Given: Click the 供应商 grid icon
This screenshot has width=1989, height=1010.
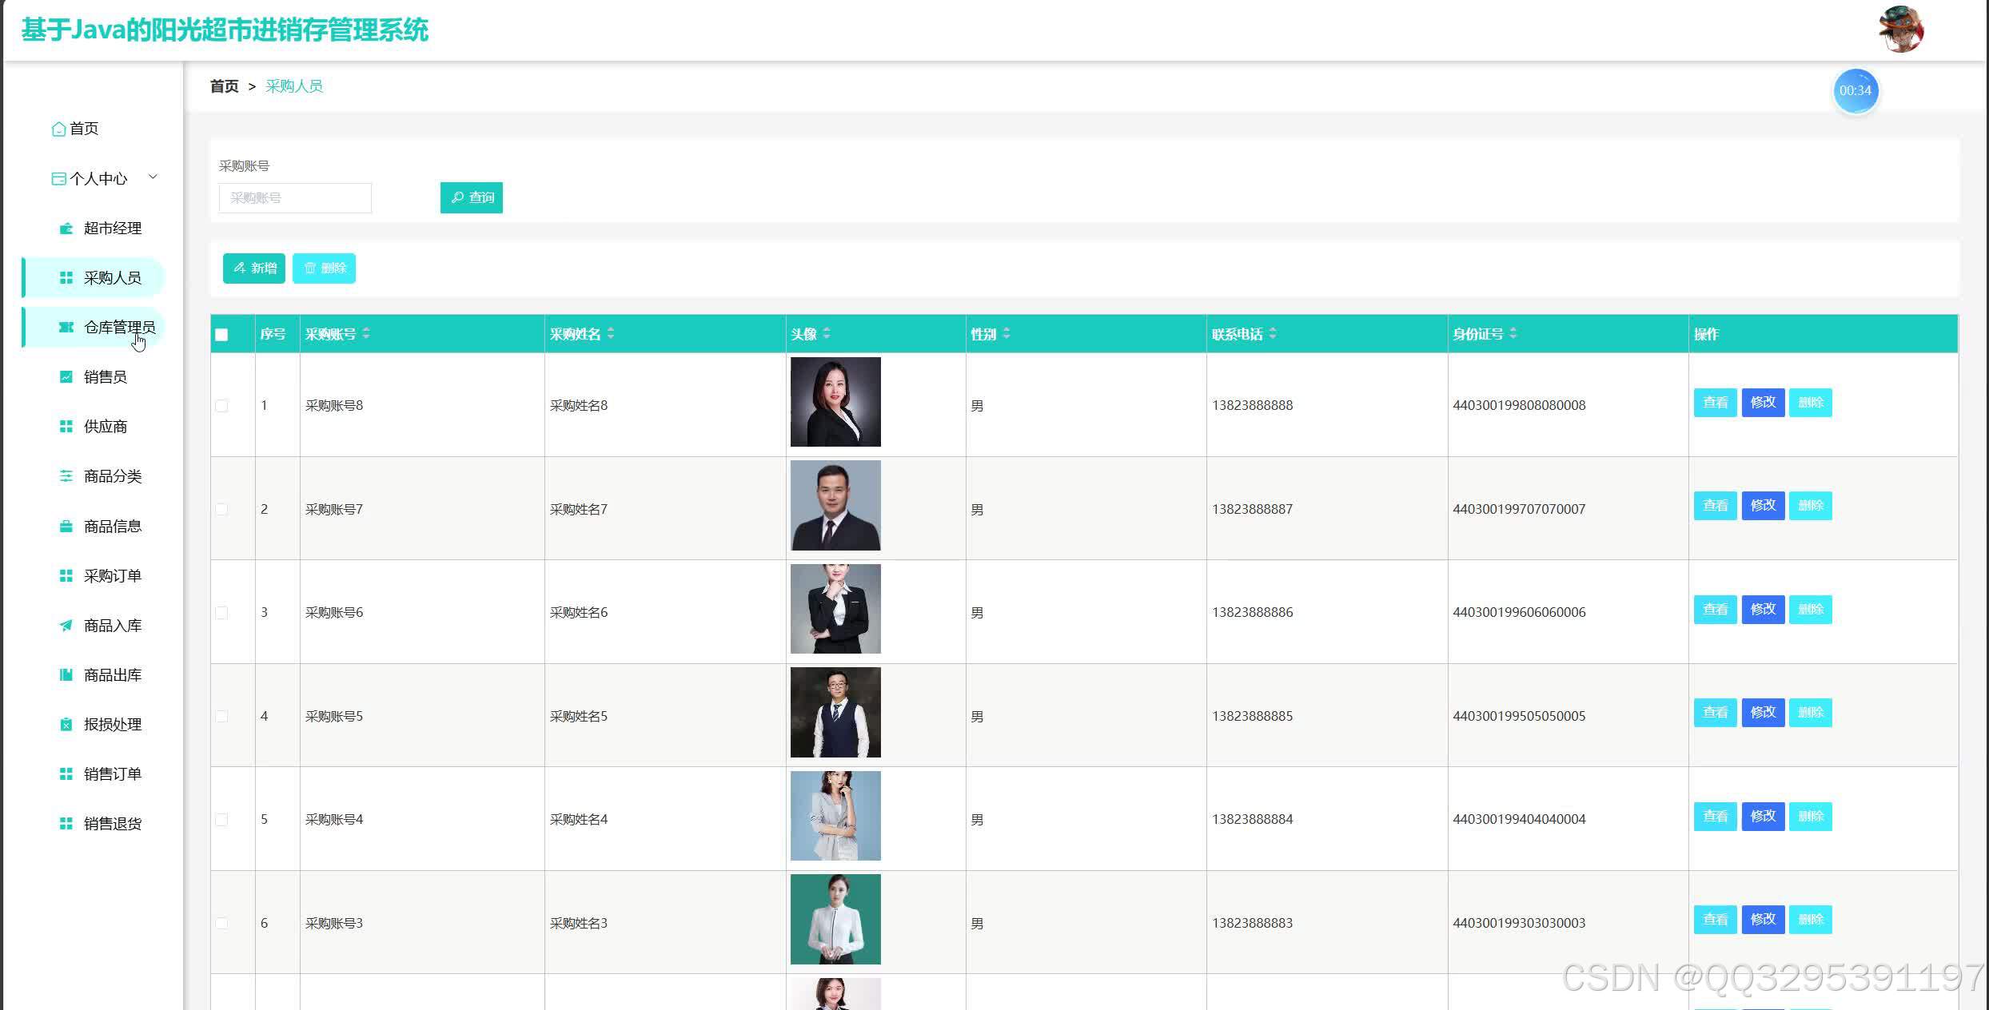Looking at the screenshot, I should tap(66, 427).
